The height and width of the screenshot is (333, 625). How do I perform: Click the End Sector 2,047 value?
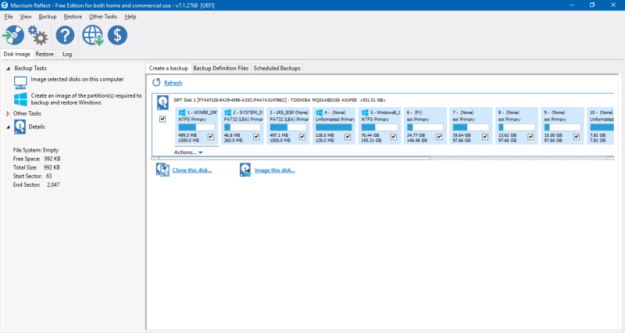point(53,184)
